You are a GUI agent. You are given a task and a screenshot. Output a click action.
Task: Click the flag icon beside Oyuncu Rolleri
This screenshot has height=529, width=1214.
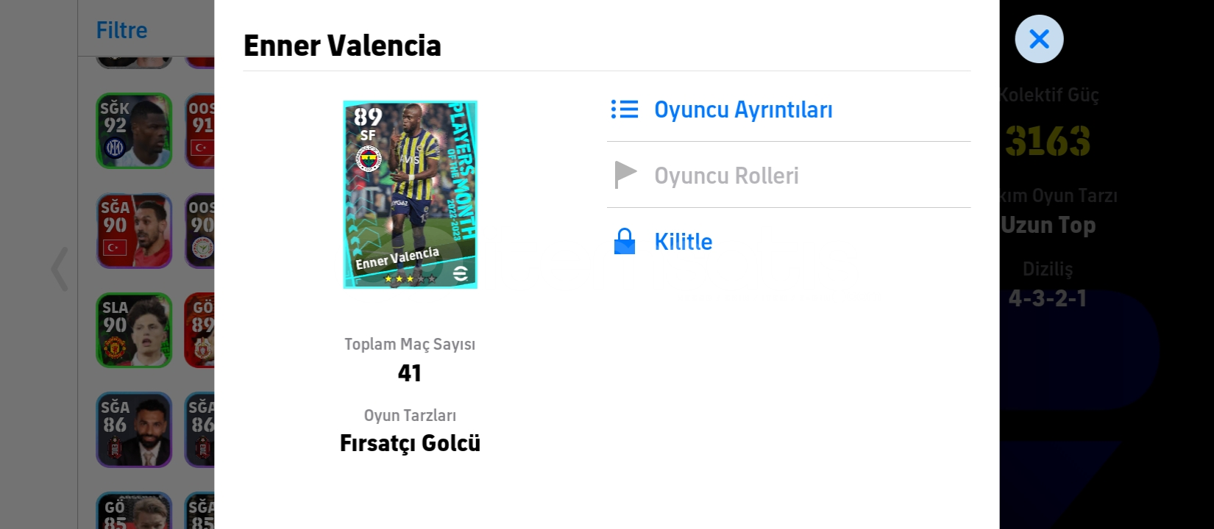(x=625, y=176)
